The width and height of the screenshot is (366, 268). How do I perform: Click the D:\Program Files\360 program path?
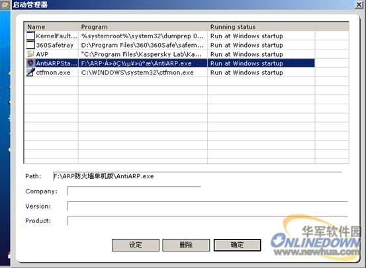tap(142, 45)
